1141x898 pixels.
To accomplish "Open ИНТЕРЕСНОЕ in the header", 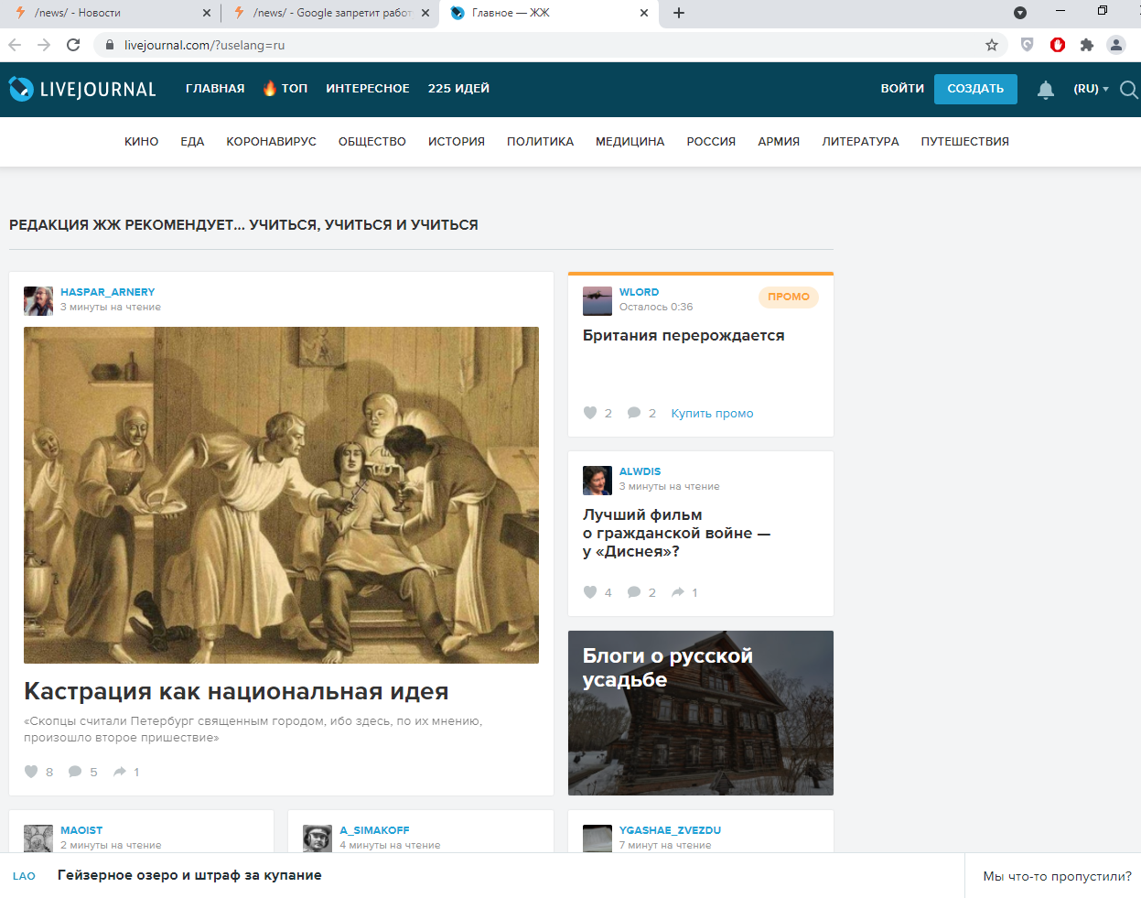I will point(368,89).
